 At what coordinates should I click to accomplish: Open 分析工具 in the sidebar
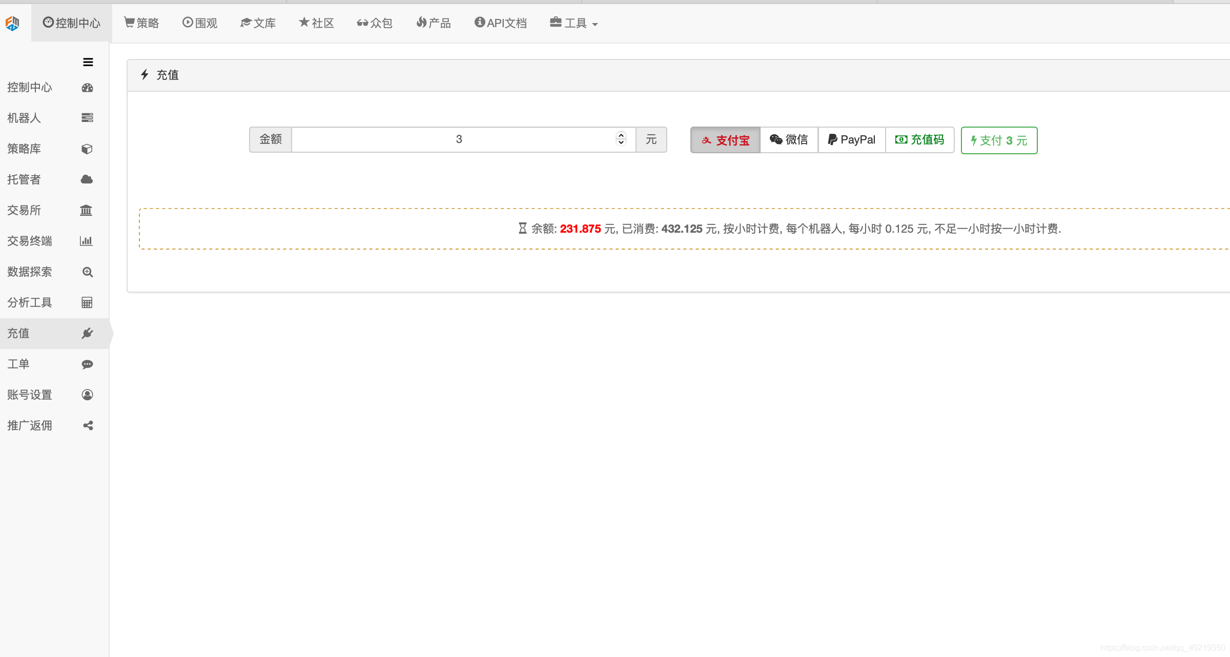coord(54,302)
